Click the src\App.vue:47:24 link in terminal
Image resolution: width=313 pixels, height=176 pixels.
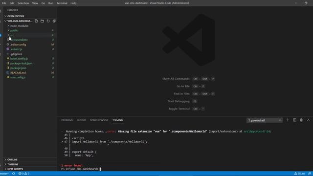pos(257,132)
